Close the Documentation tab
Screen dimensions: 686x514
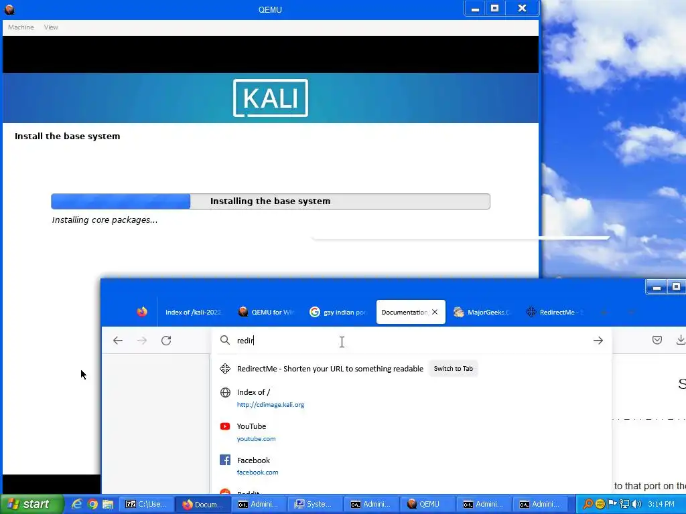[x=435, y=312]
